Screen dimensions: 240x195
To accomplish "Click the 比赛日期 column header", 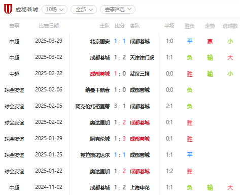I will (49, 26).
